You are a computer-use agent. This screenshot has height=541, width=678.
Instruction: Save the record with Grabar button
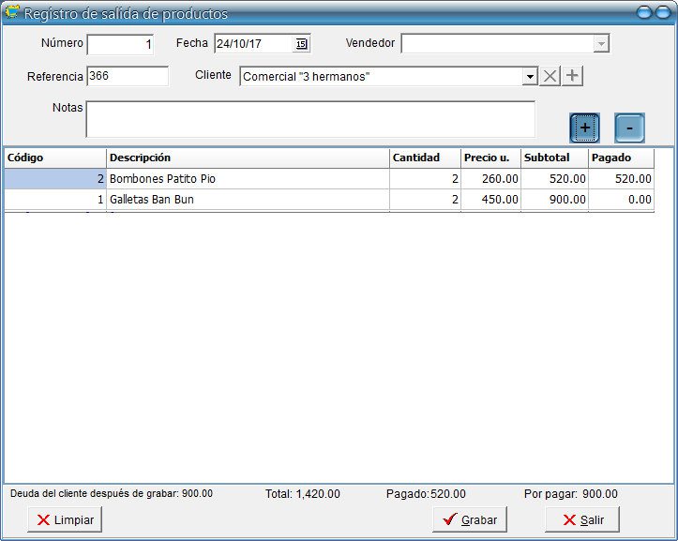coord(470,519)
